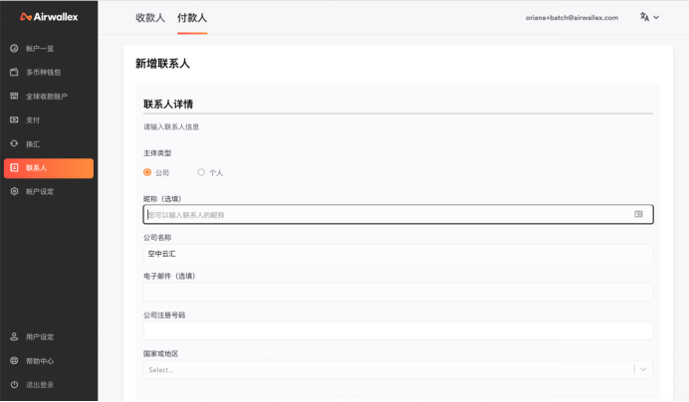The width and height of the screenshot is (689, 402).
Task: Open the 多币种钱包 wallet icon
Action: click(14, 72)
